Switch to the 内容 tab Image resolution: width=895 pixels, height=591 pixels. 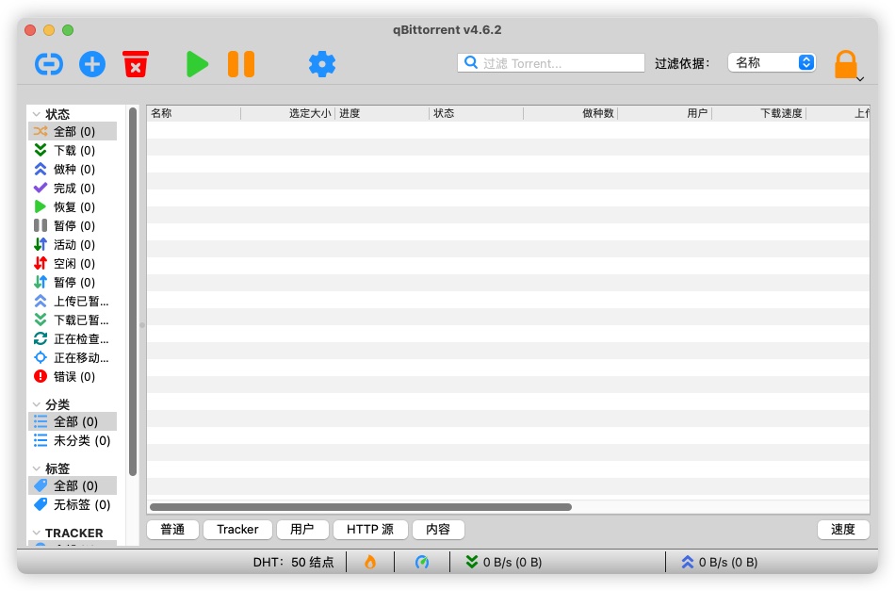(438, 530)
